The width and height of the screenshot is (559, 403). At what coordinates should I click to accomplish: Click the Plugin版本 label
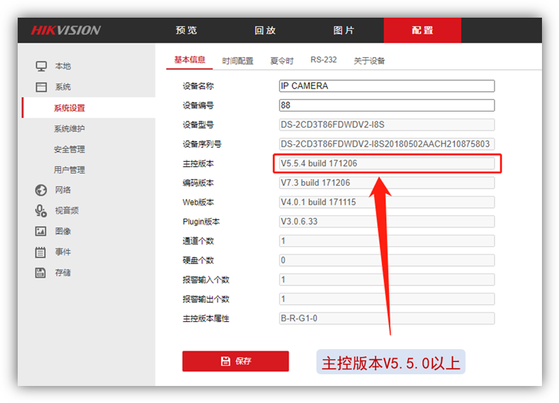(201, 222)
